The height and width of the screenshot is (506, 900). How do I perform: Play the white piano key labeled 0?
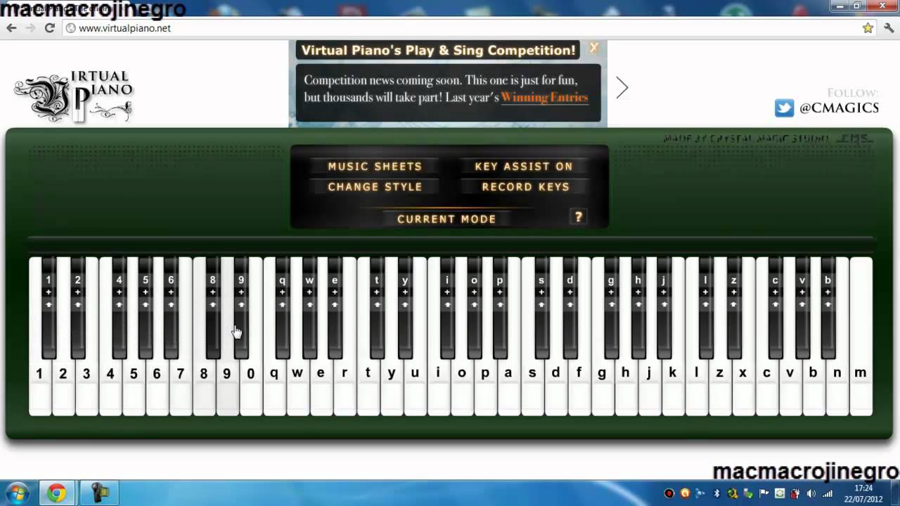pos(251,387)
